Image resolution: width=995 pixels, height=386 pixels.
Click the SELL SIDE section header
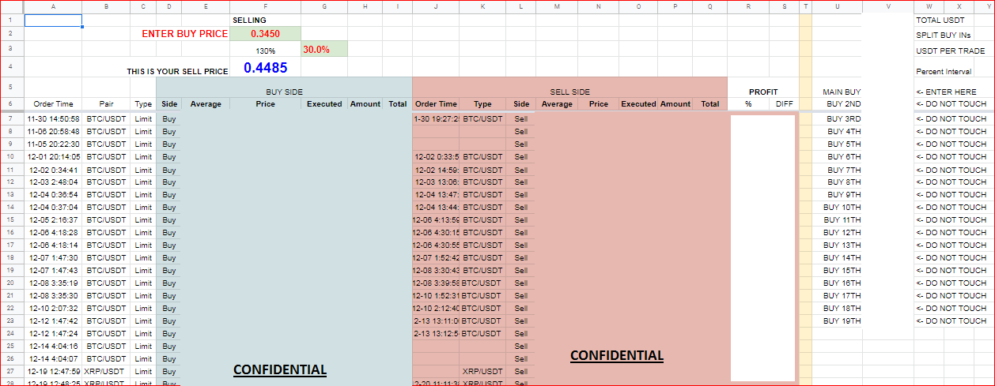(569, 92)
